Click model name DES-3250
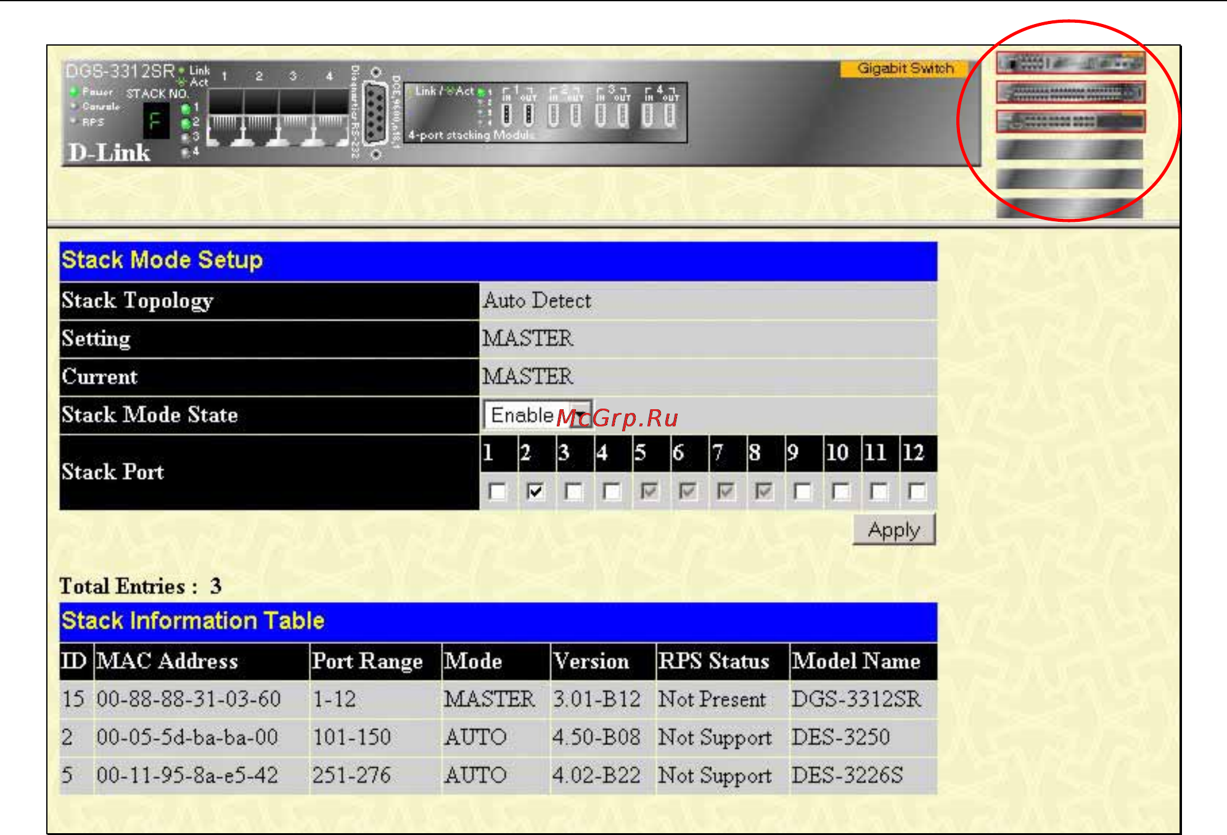 click(x=841, y=738)
